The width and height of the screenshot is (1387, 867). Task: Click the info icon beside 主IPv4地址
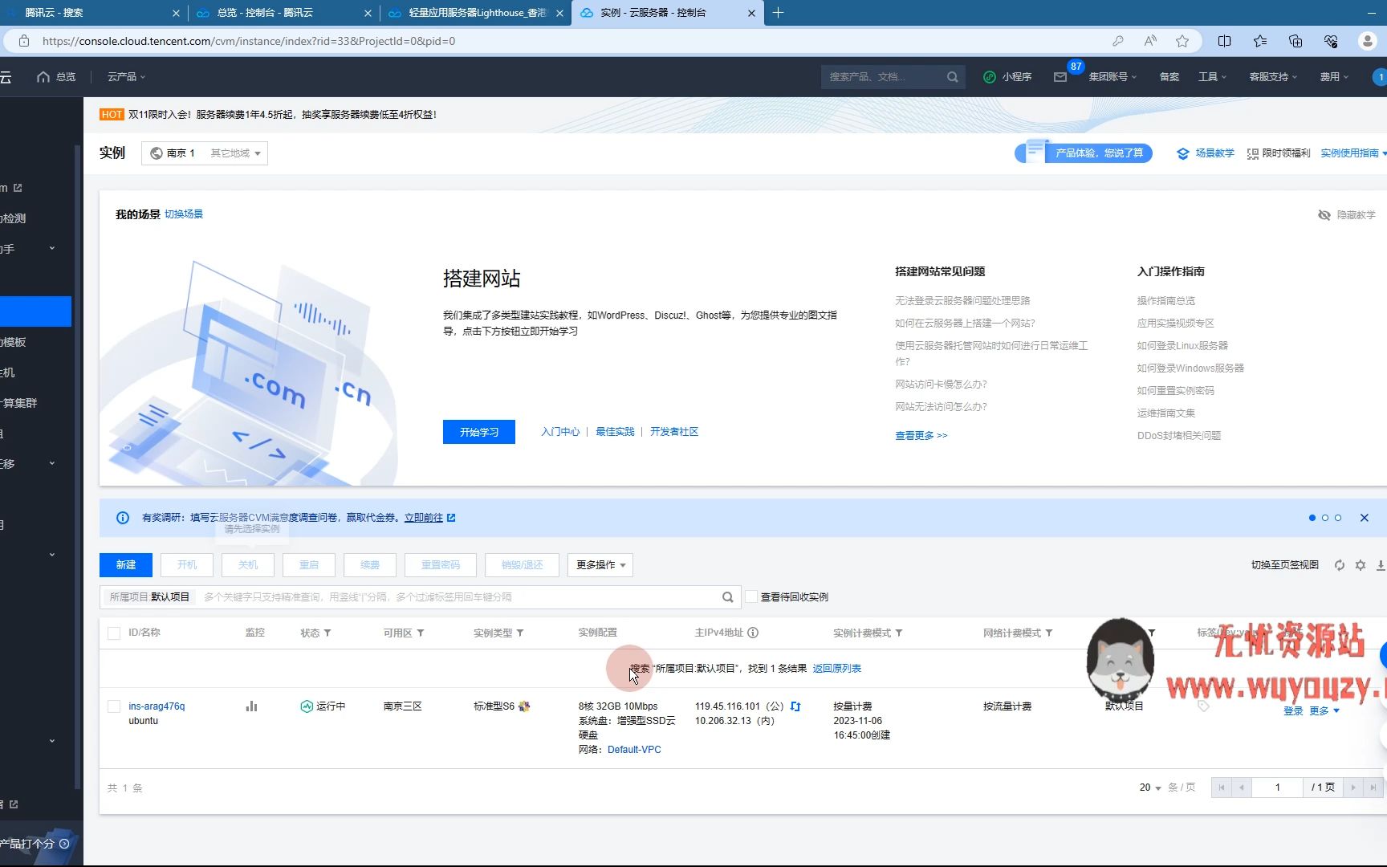(x=753, y=633)
